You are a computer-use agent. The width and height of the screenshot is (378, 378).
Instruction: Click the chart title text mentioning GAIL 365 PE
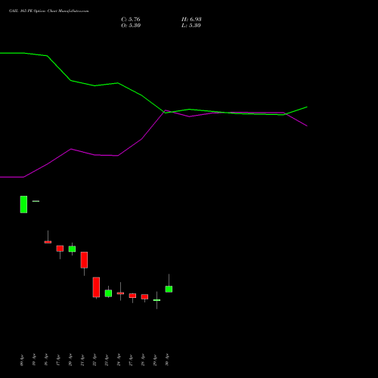point(48,11)
